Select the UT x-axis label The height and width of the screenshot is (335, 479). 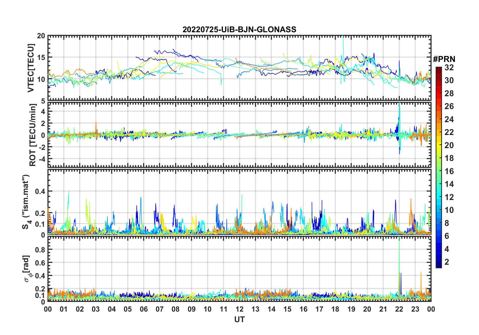pos(239,319)
